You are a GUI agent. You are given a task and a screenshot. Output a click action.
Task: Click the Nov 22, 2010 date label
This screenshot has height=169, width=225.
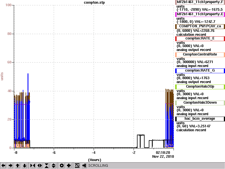(163, 157)
